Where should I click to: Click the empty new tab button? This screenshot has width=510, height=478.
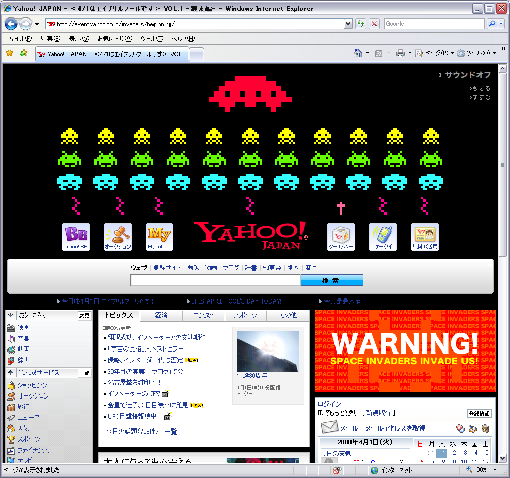[197, 54]
